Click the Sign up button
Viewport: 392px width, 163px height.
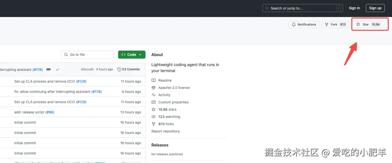click(x=375, y=8)
